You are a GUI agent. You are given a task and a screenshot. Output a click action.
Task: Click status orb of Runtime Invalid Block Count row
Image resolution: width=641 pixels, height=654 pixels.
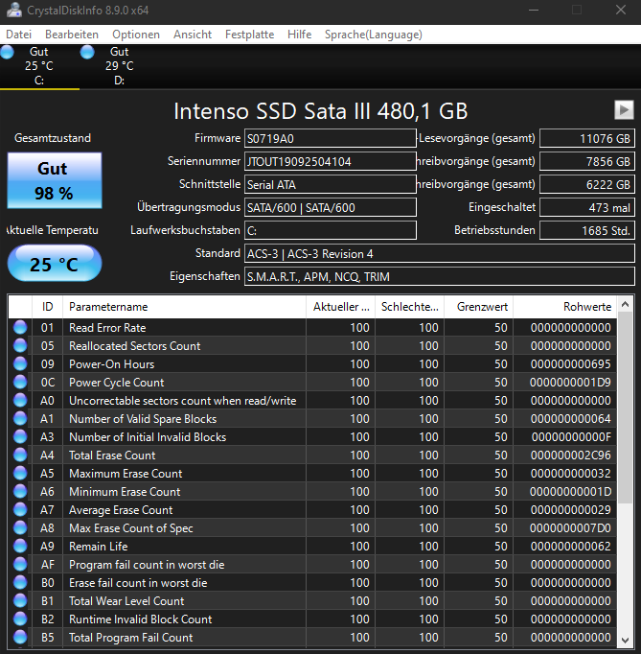[20, 619]
